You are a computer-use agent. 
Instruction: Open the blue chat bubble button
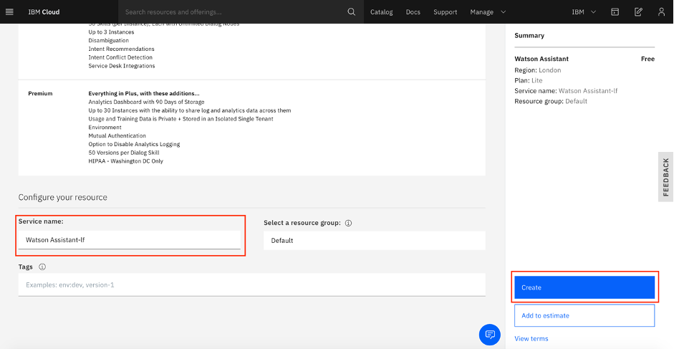point(490,335)
